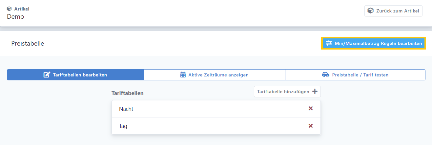The width and height of the screenshot is (432, 145).
Task: Click the Demo article title
Action: (15, 16)
